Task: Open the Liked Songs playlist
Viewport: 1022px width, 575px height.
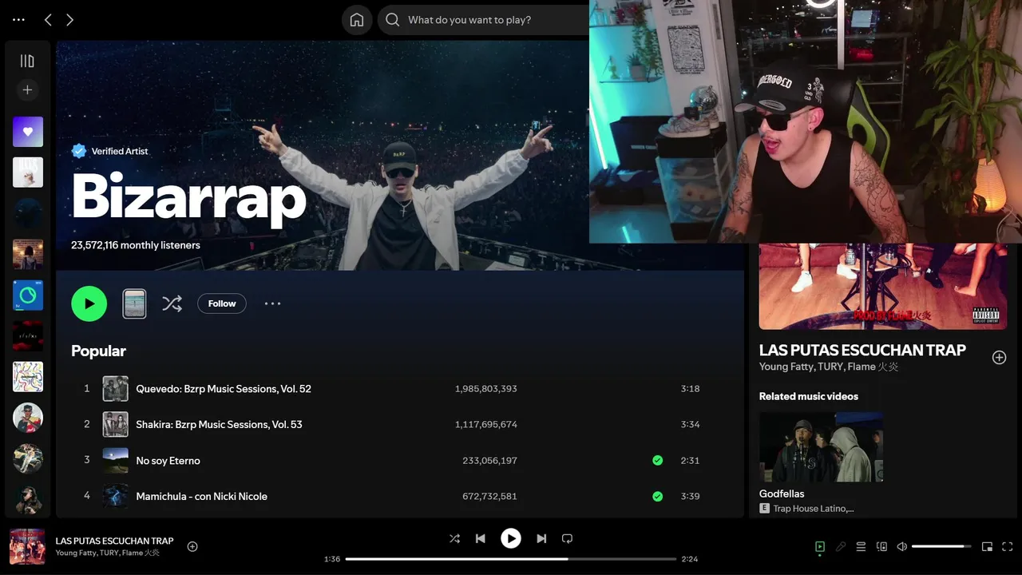Action: 28,132
